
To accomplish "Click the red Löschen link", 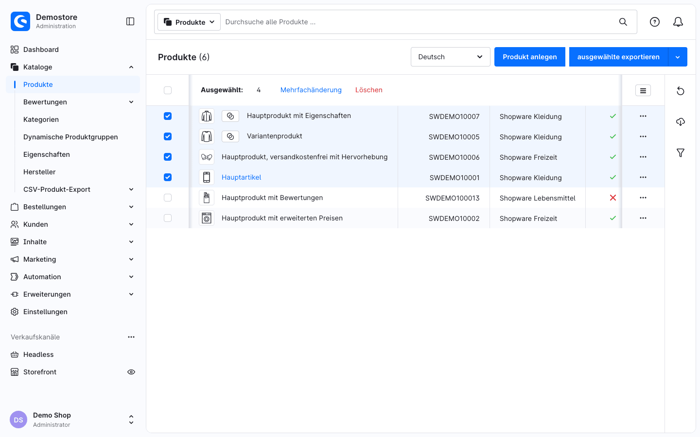I will tap(369, 90).
